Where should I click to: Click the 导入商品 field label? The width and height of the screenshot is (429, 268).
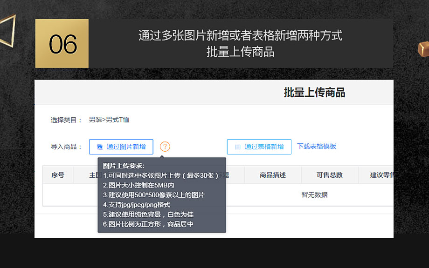pyautogui.click(x=66, y=147)
